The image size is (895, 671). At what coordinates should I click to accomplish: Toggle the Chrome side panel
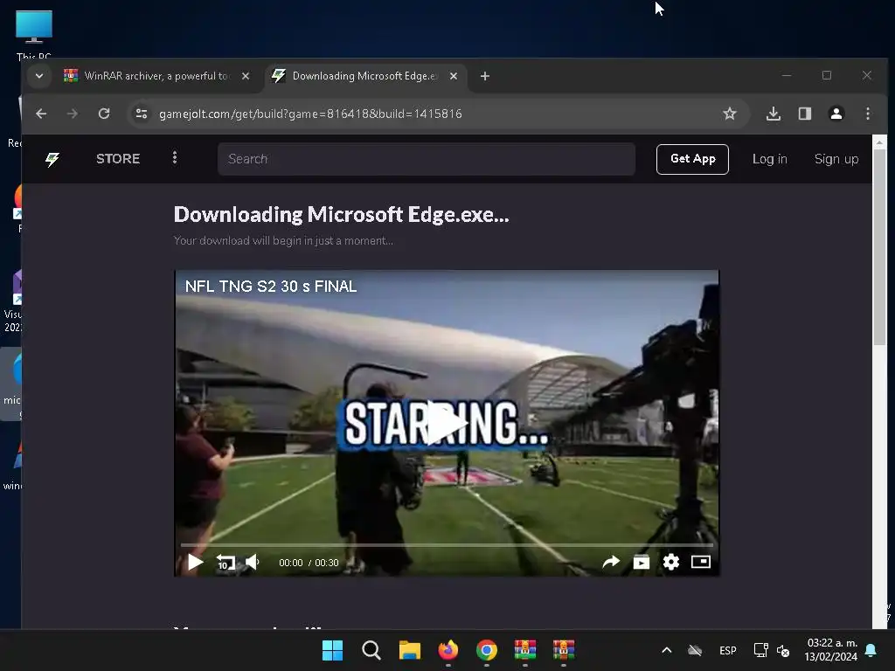click(x=805, y=114)
